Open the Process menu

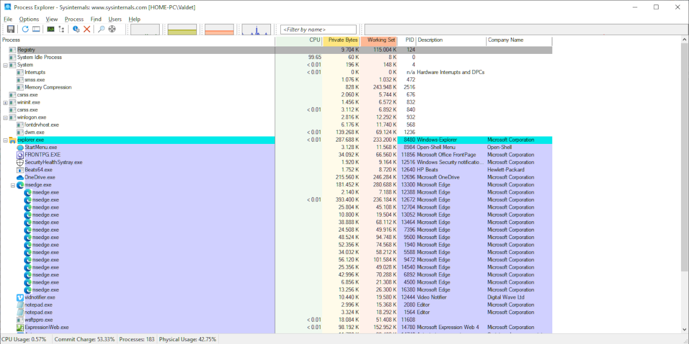coord(74,19)
